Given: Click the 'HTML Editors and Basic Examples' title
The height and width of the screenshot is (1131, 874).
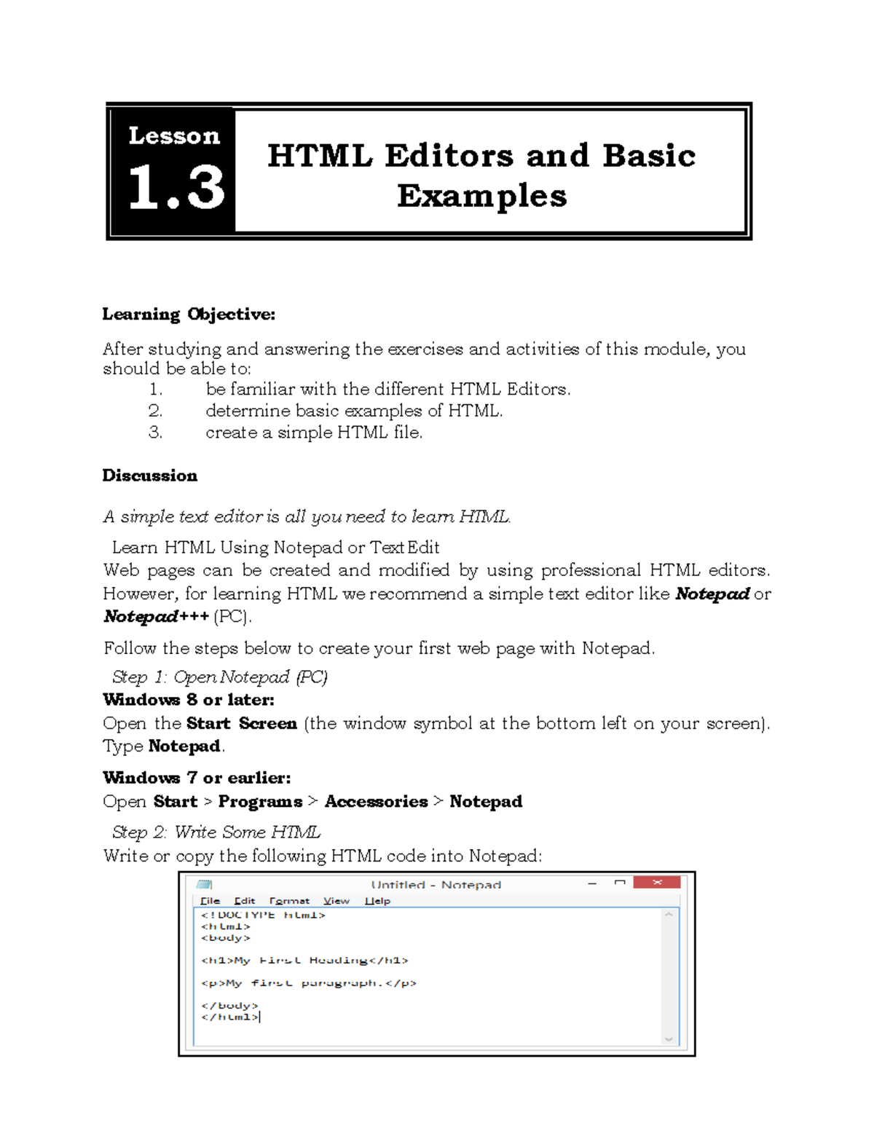Looking at the screenshot, I should (481, 176).
